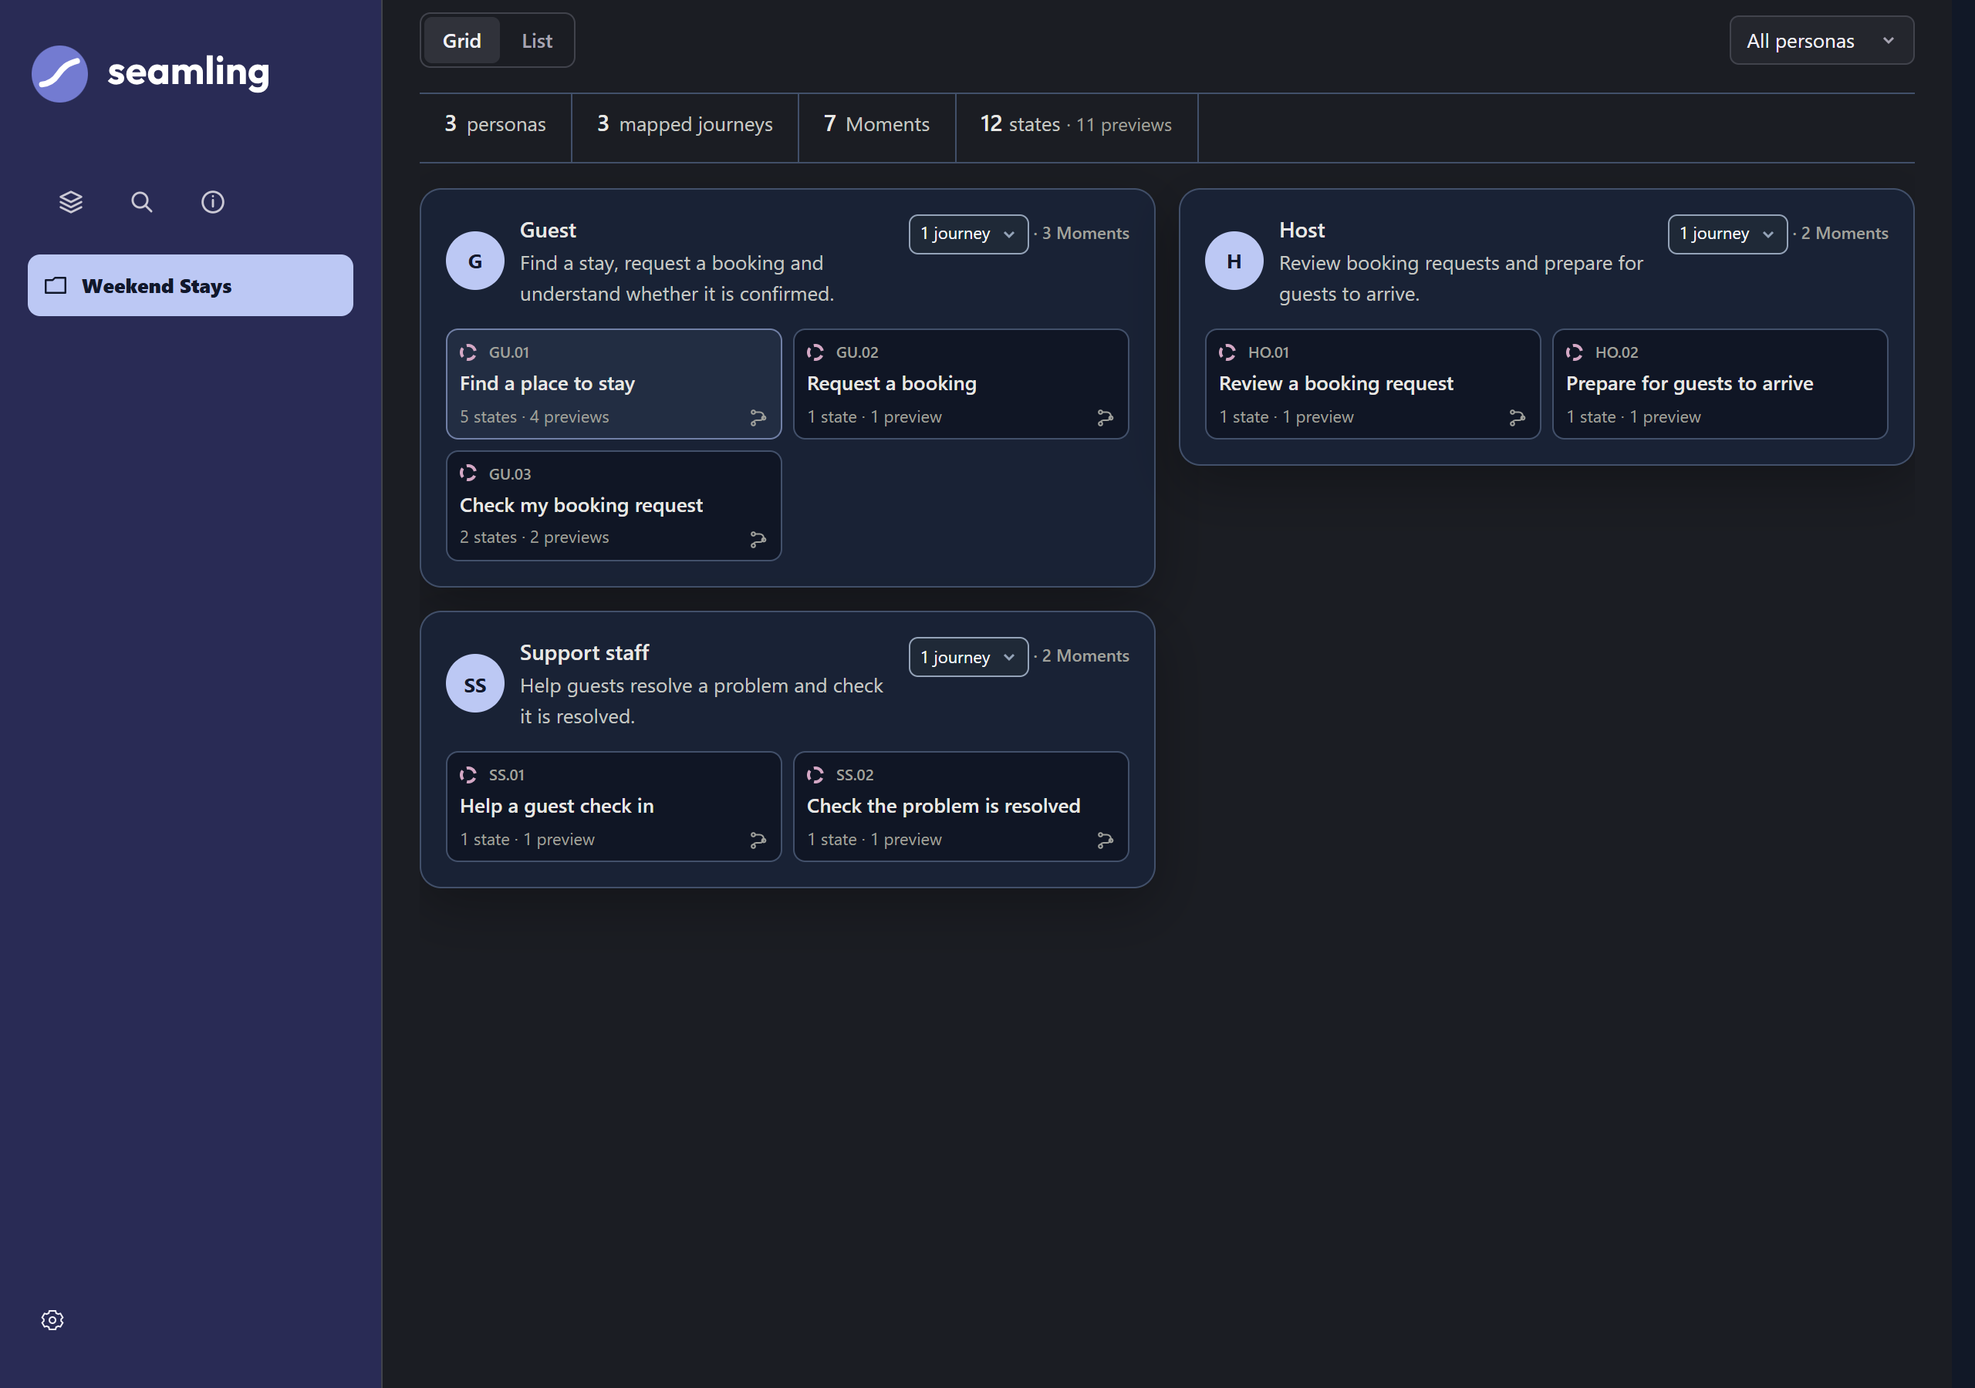
Task: Click the Support staff persona heading
Action: pyautogui.click(x=584, y=652)
